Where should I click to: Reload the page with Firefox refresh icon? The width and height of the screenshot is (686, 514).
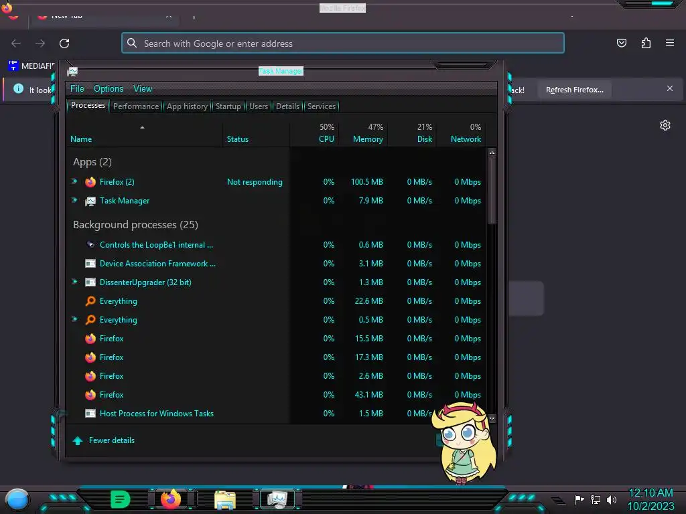coord(64,44)
